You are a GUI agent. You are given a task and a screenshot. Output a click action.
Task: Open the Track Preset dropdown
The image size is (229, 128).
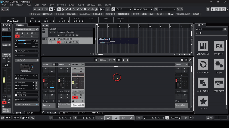(x=26, y=51)
